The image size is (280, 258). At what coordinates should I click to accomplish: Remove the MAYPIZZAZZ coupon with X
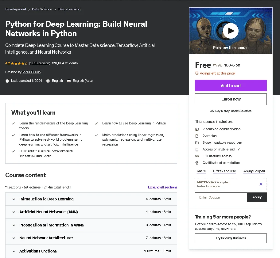point(261,184)
